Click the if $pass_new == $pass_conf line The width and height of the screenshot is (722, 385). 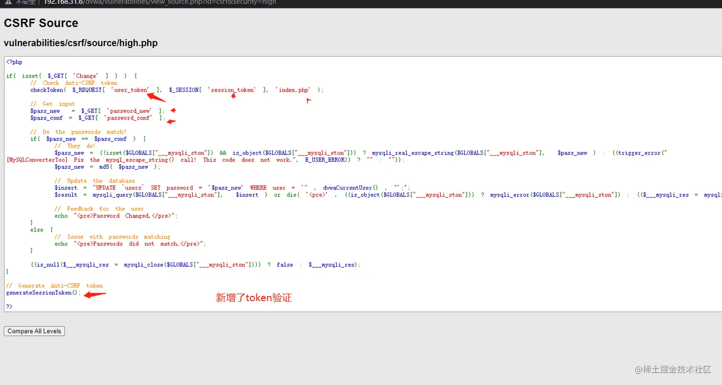click(88, 139)
